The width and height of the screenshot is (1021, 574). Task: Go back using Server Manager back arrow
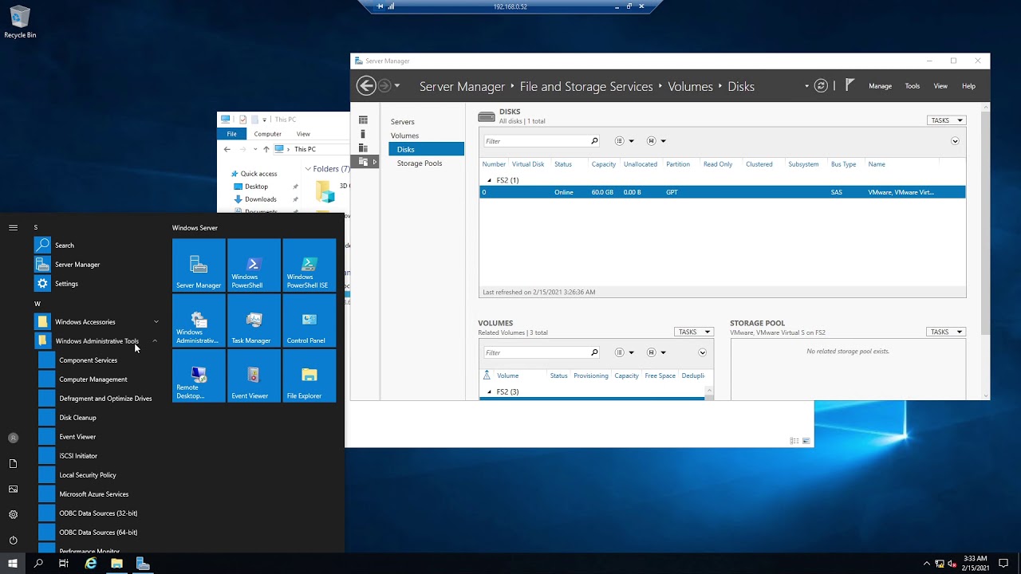pyautogui.click(x=366, y=86)
